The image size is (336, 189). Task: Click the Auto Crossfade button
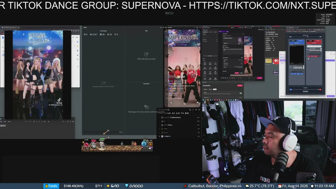click(306, 91)
